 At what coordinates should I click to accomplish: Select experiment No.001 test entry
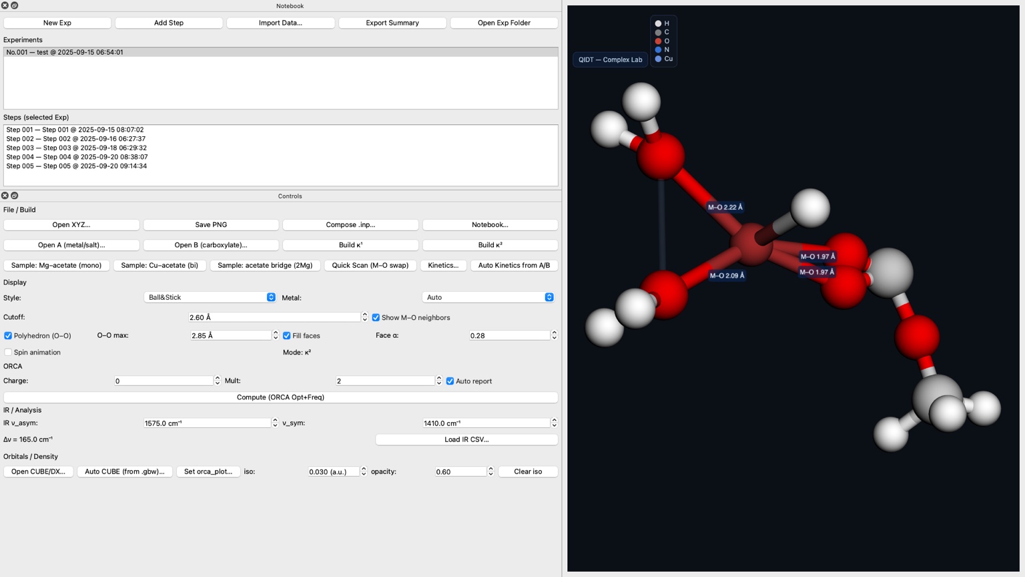[x=65, y=52]
